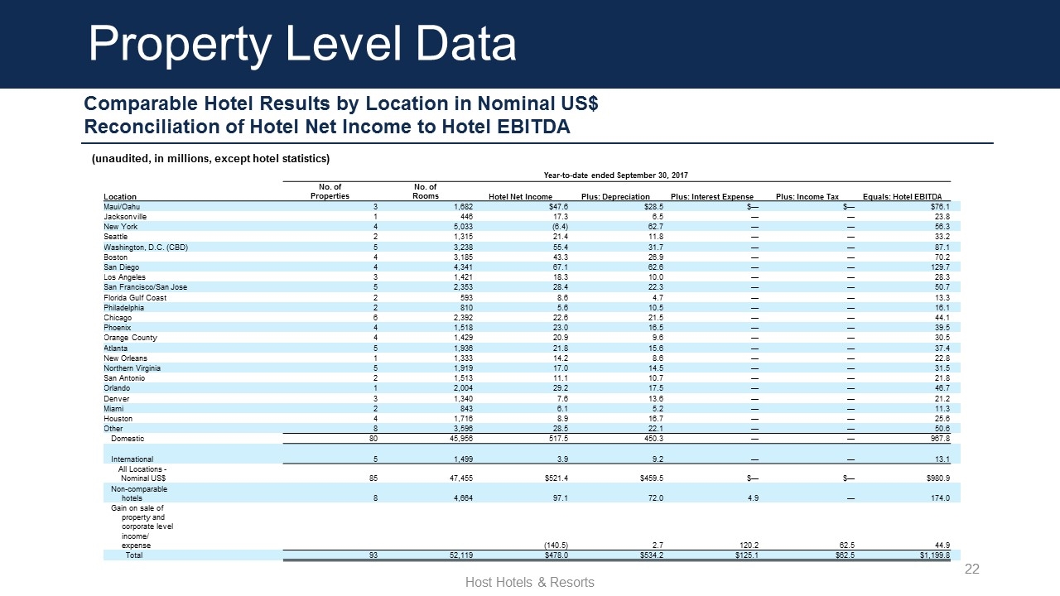Click the 'Other' row label
Image resolution: width=1060 pixels, height=596 pixels.
[113, 429]
